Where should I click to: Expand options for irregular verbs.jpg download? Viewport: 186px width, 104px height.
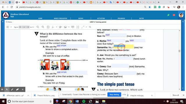click(152, 95)
